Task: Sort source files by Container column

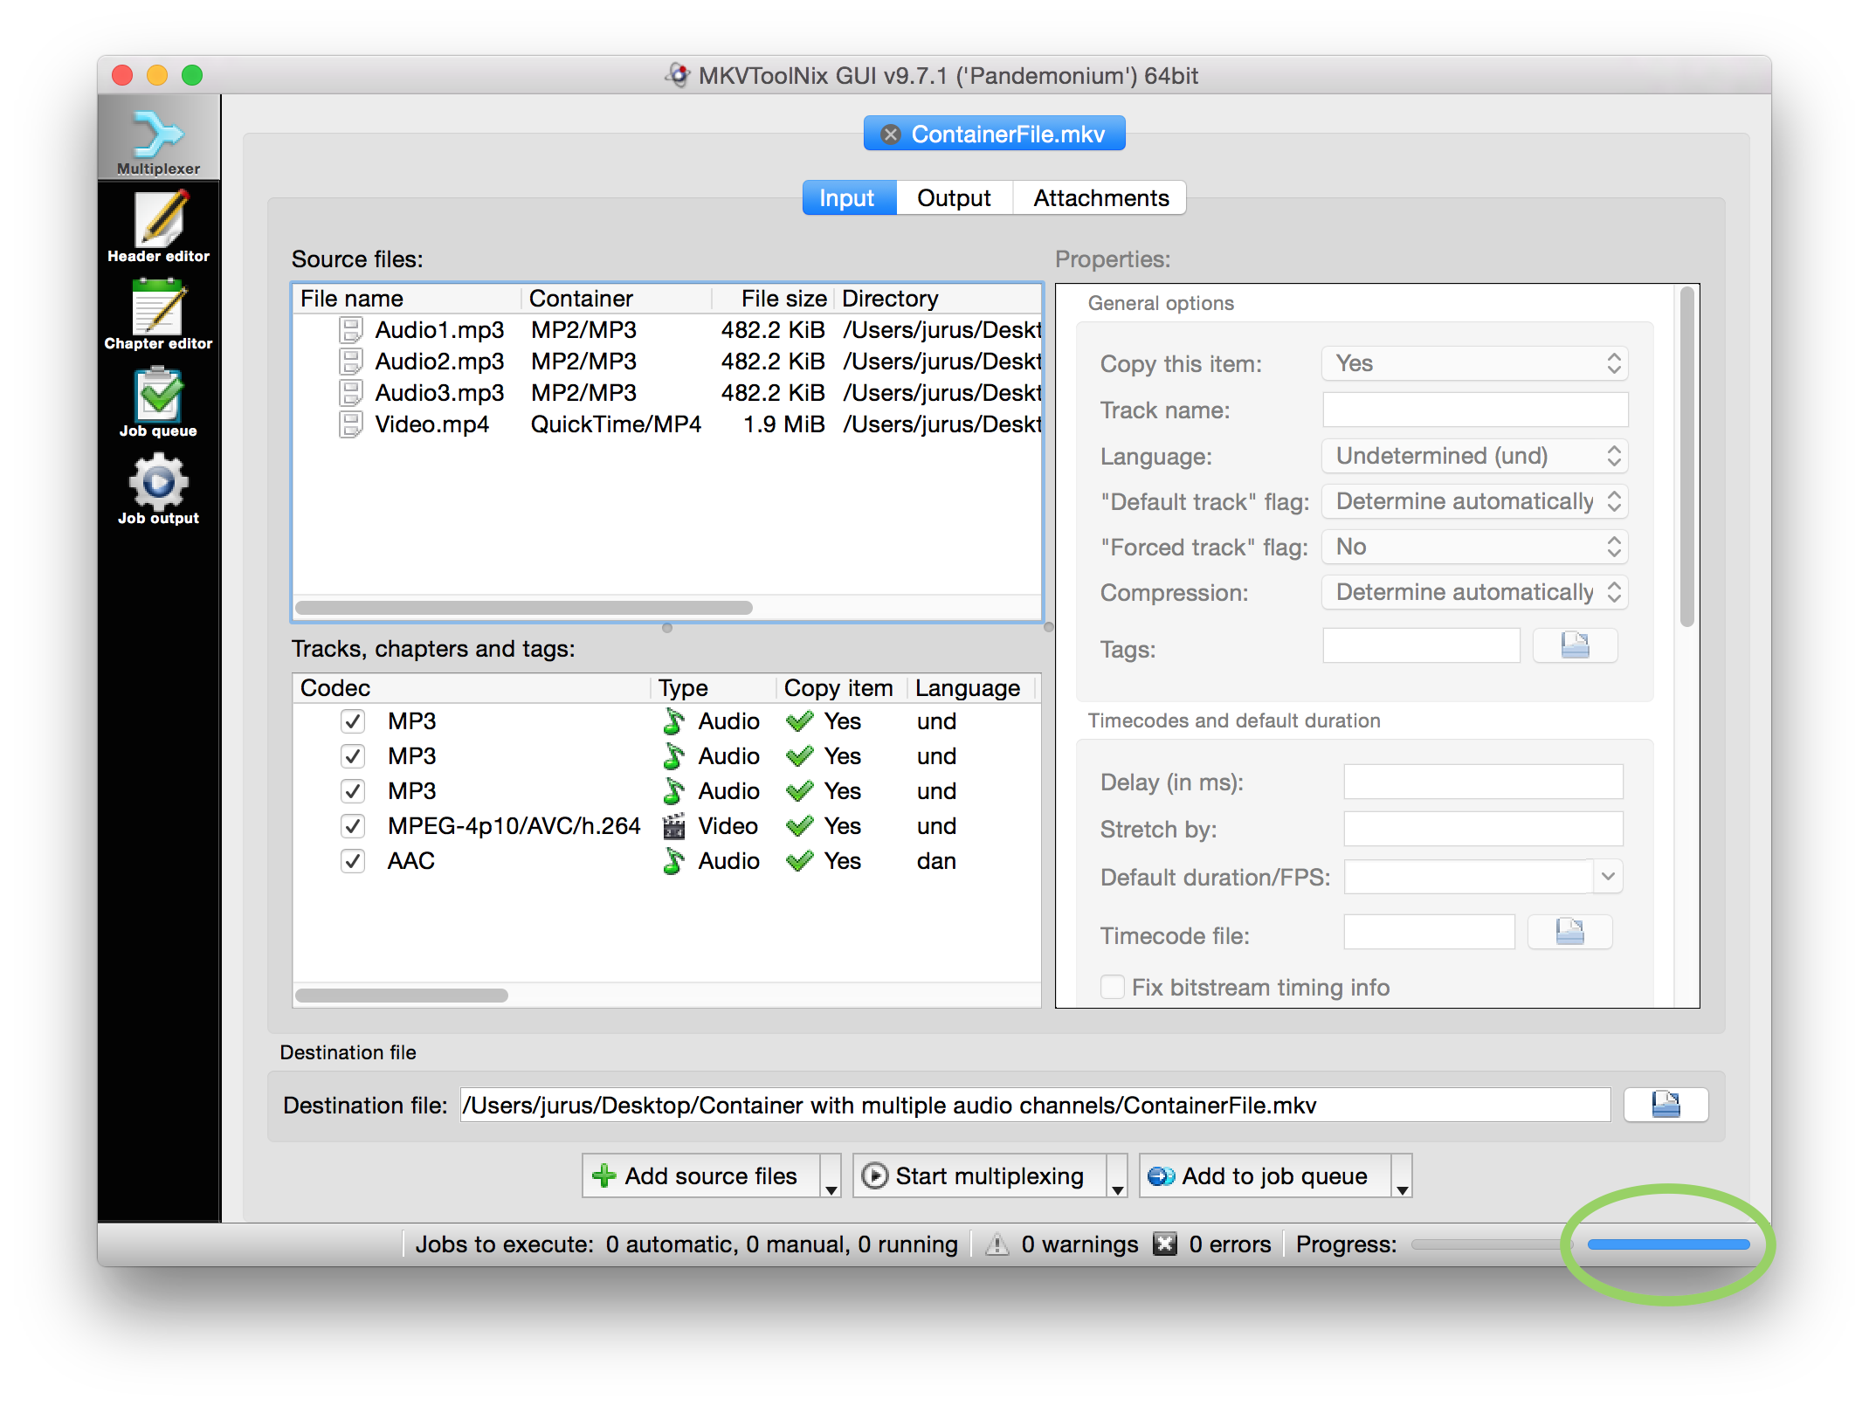Action: coord(617,299)
